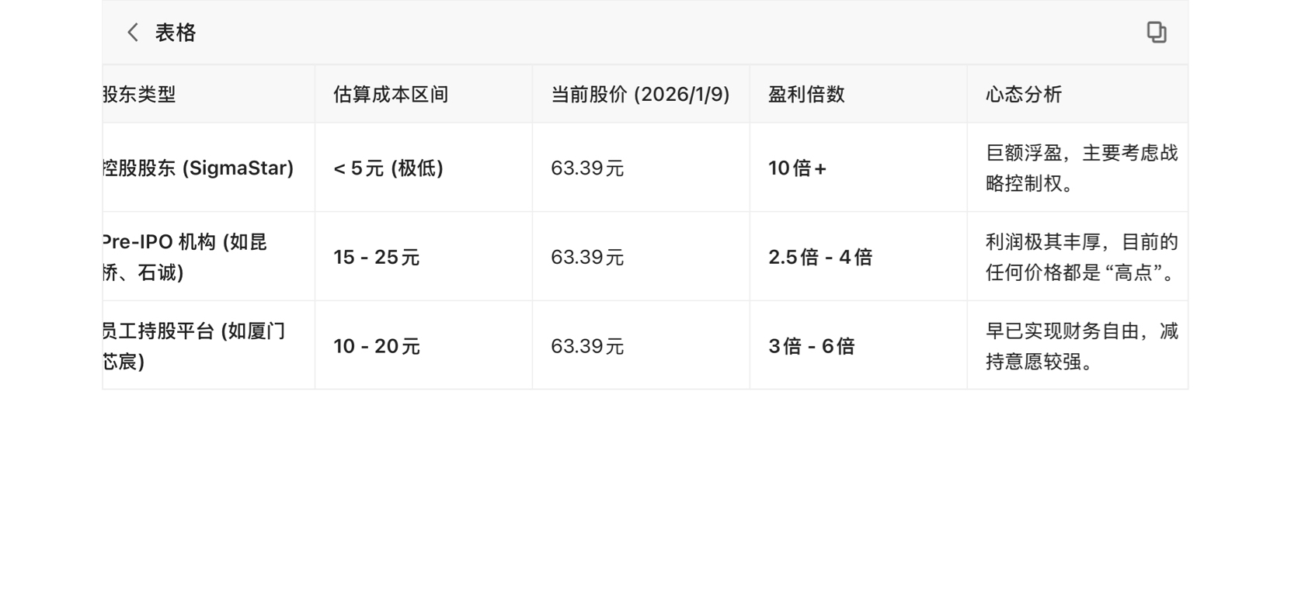Select the < 5元 (极低) cost cell
The image size is (1291, 596).
click(x=388, y=168)
